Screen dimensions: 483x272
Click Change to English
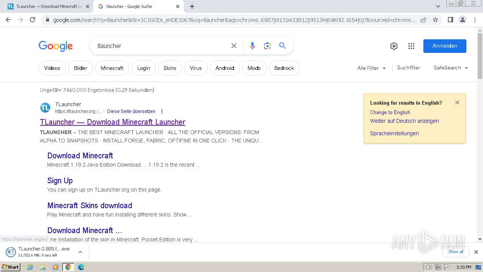[x=390, y=112]
